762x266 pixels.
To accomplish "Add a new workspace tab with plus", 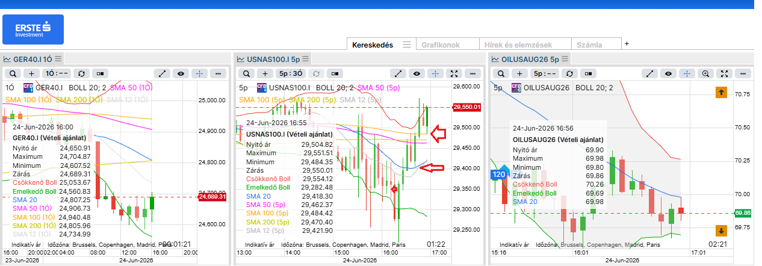I will coord(627,44).
